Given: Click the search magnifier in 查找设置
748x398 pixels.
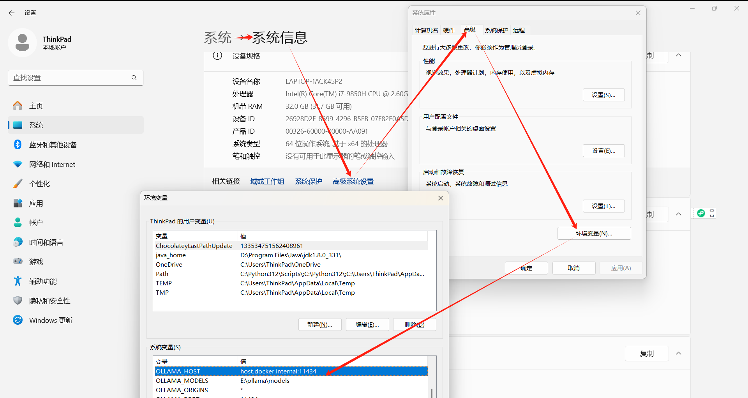Looking at the screenshot, I should pyautogui.click(x=134, y=78).
